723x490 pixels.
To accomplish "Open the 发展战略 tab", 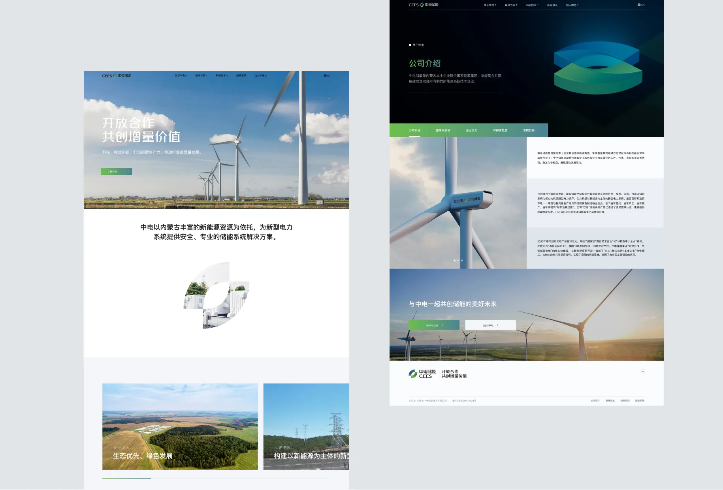I will (528, 130).
